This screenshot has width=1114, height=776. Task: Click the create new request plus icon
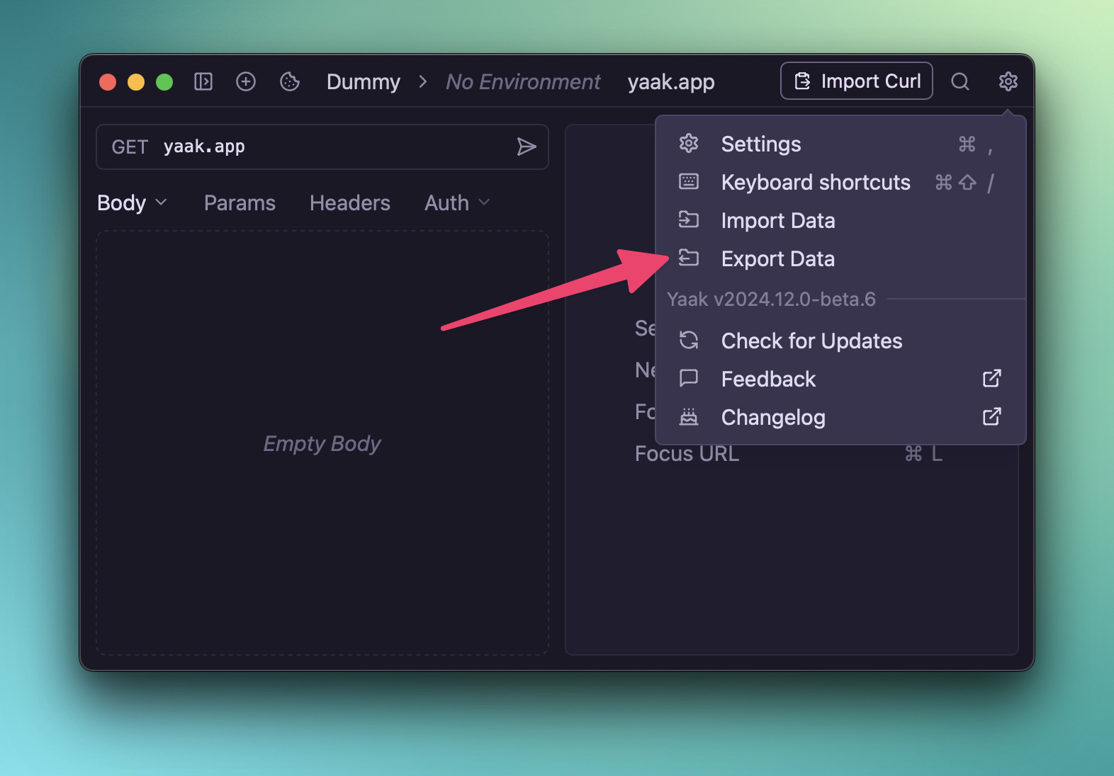click(x=246, y=82)
